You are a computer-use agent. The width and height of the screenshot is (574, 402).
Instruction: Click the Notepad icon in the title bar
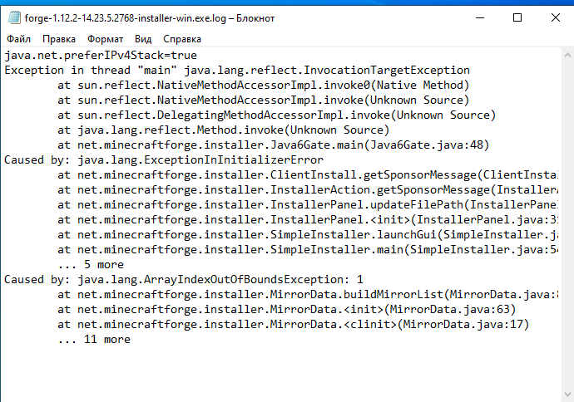(14, 17)
